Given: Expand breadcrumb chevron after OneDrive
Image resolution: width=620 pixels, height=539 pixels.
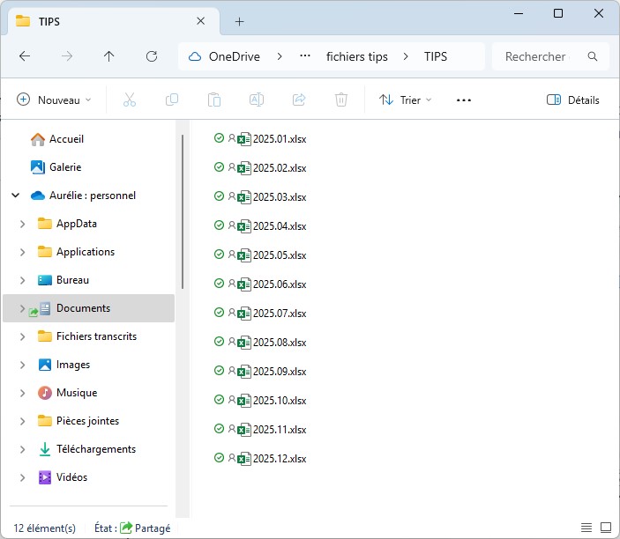Looking at the screenshot, I should [280, 56].
